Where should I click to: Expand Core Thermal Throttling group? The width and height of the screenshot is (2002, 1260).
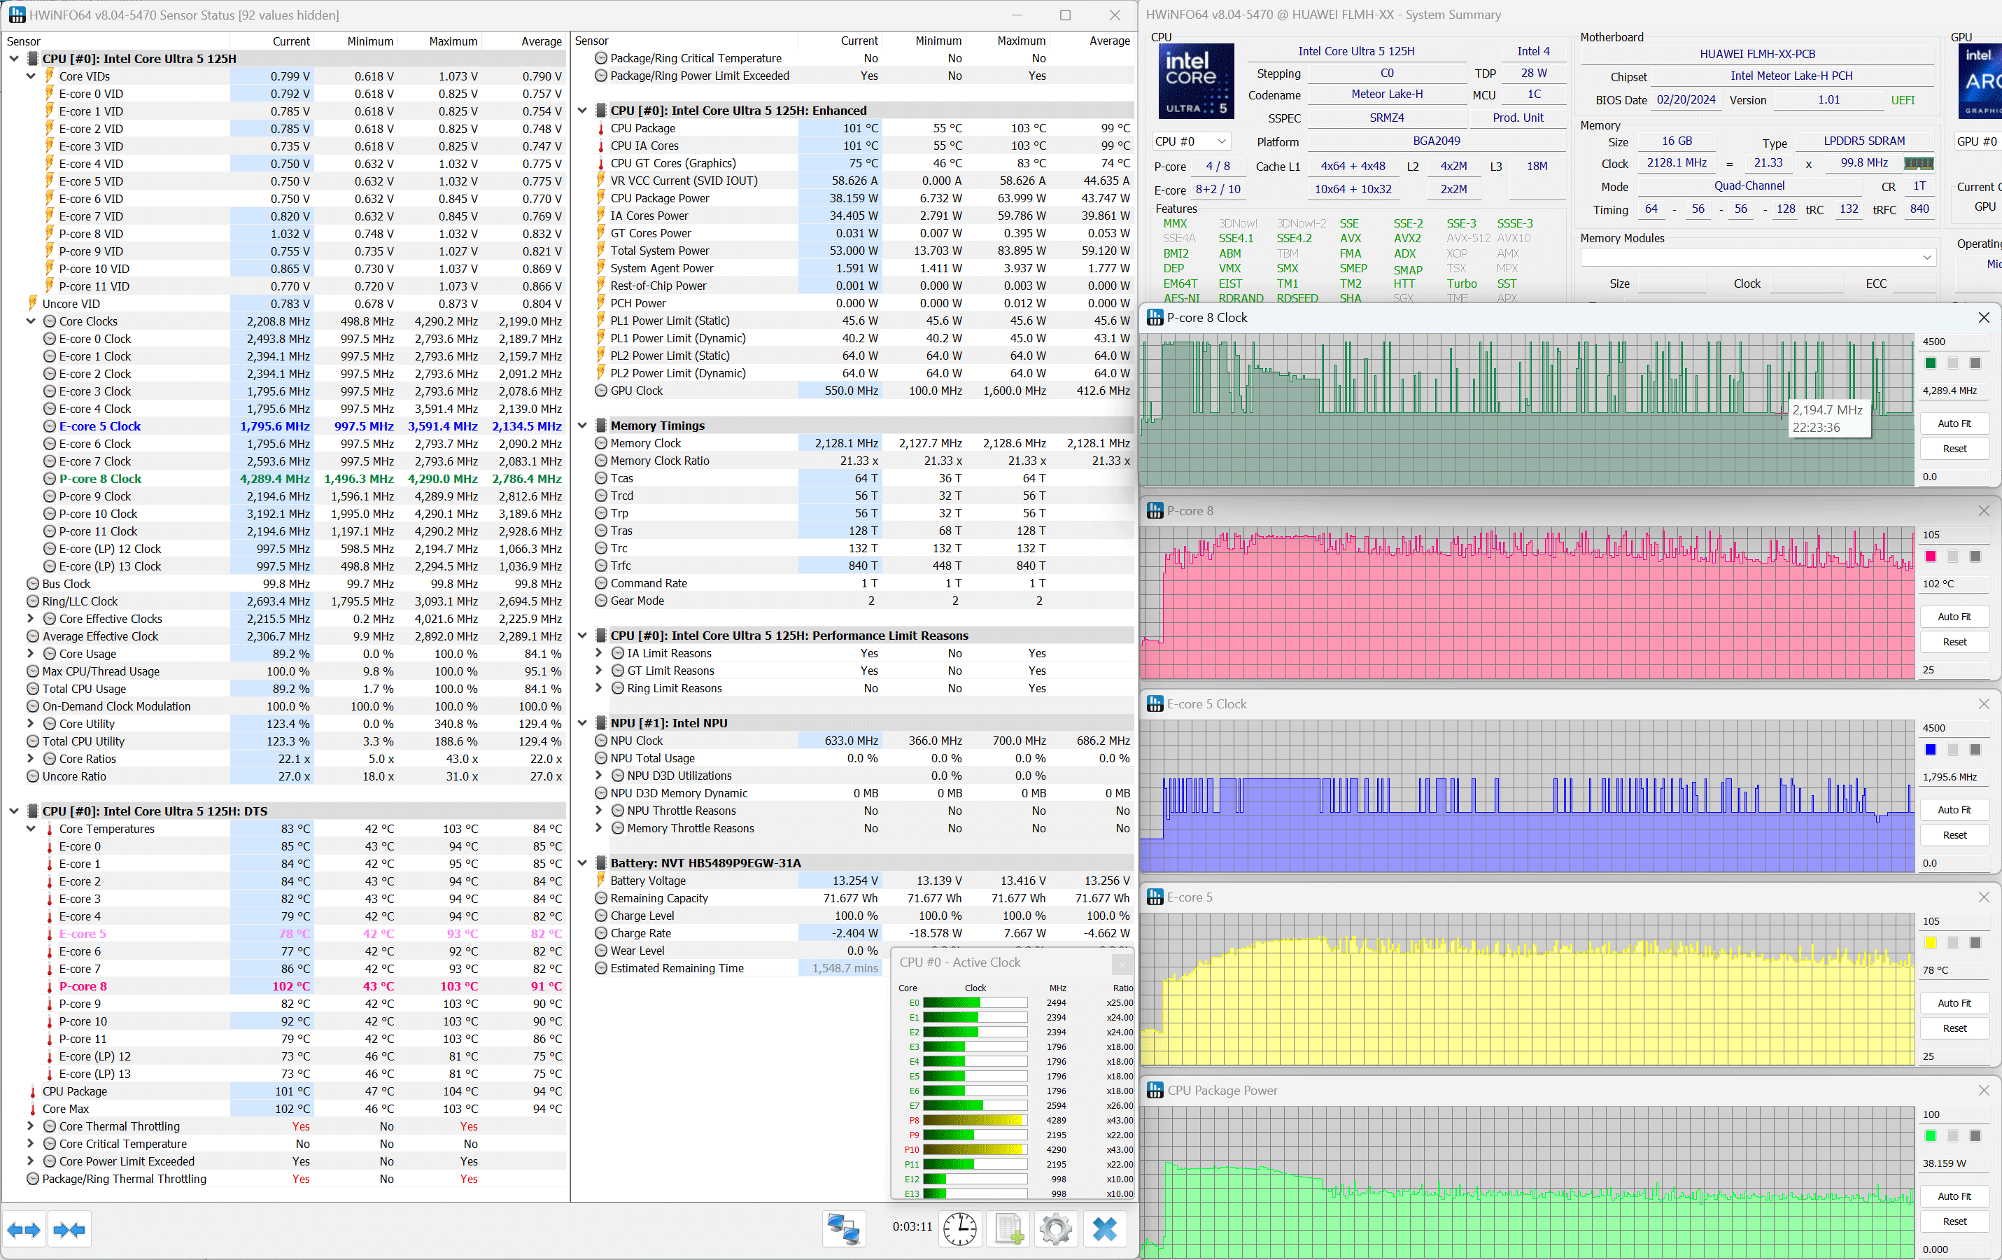pyautogui.click(x=31, y=1126)
